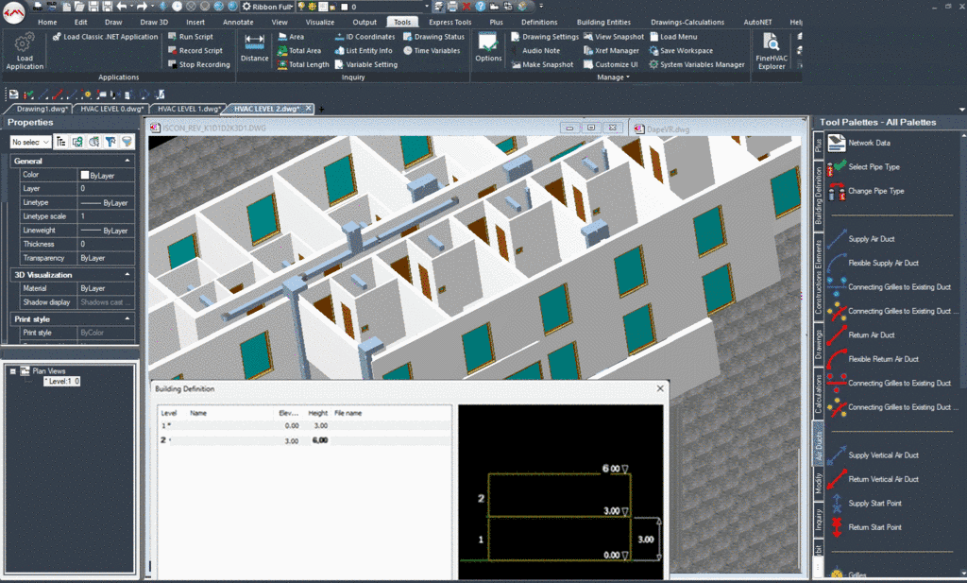The height and width of the screenshot is (583, 967).
Task: Click the Load Application gear icon
Action: (x=25, y=43)
